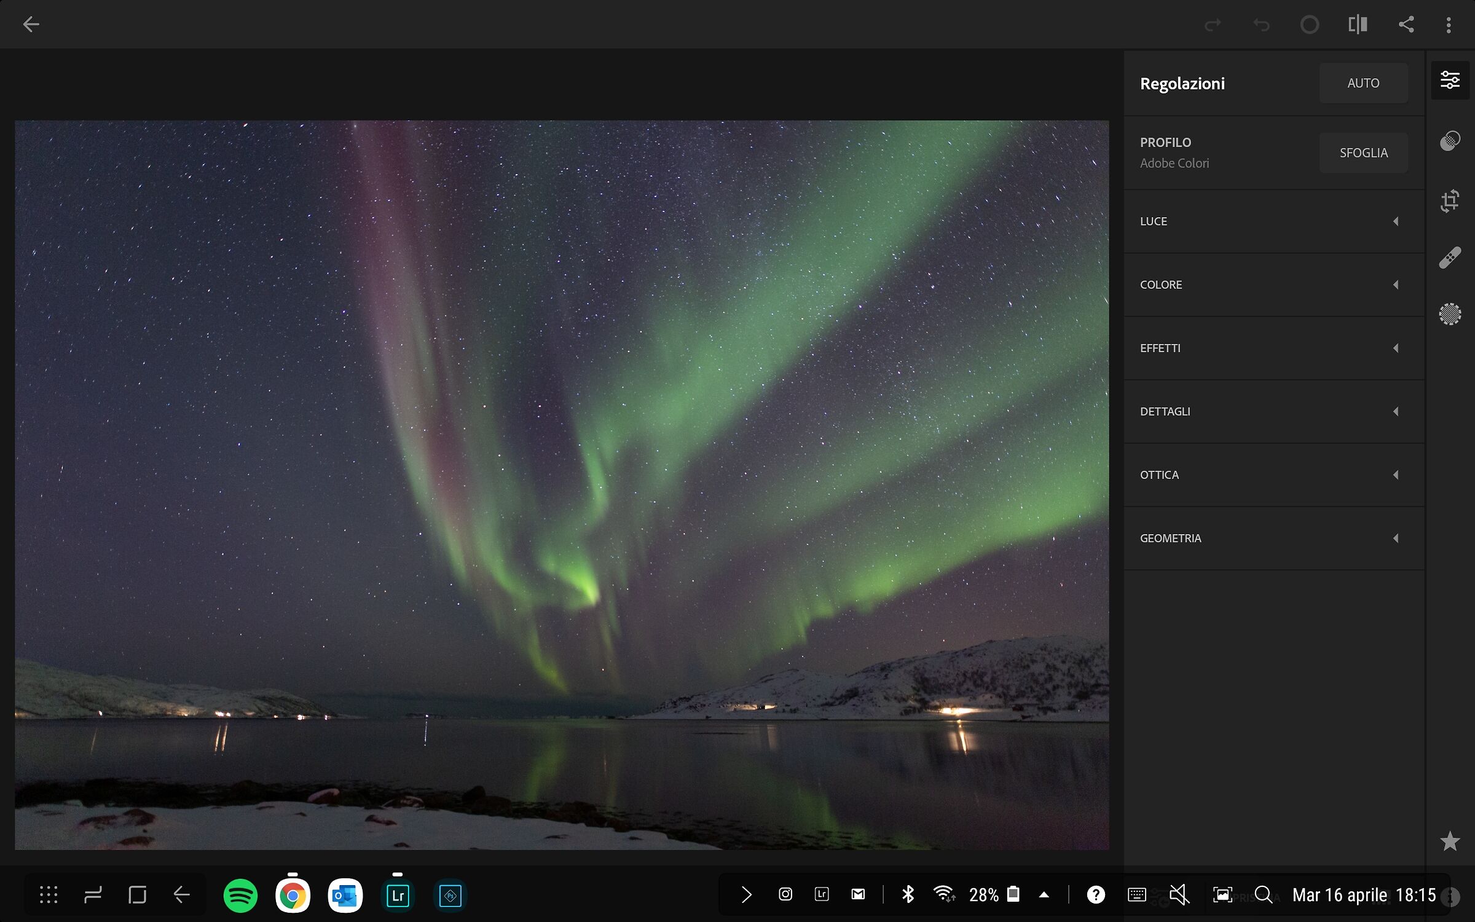Image resolution: width=1475 pixels, height=922 pixels.
Task: Open the selective edits masking tool
Action: pos(1450,314)
